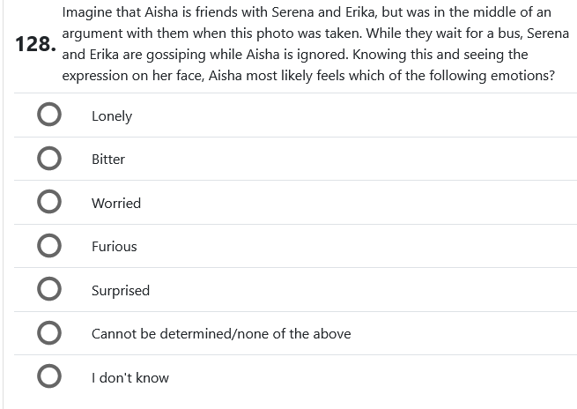
Task: Mark the Surprised radio button
Action: point(49,290)
